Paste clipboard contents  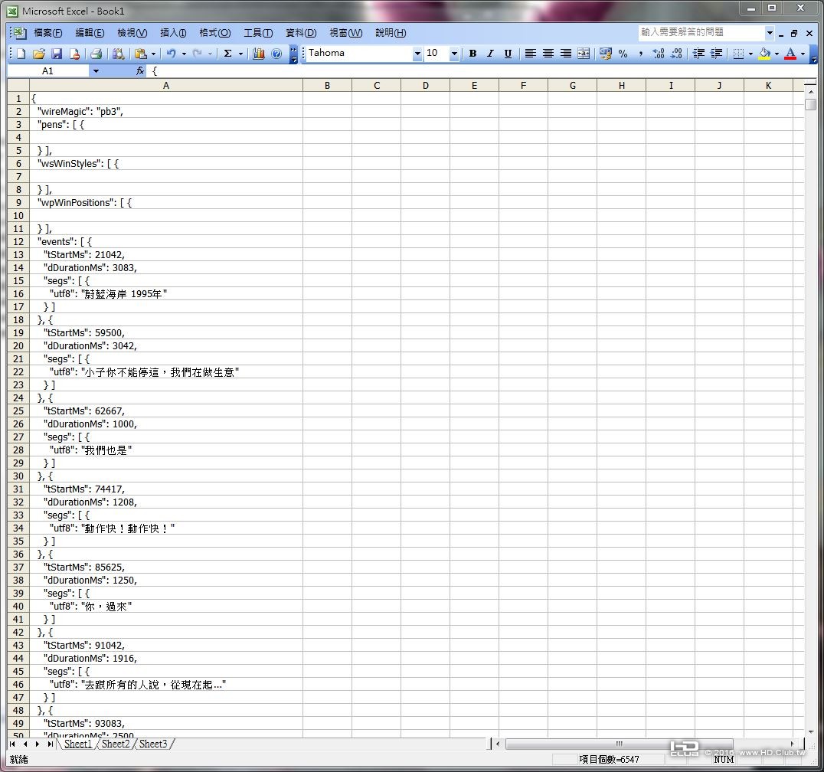140,54
